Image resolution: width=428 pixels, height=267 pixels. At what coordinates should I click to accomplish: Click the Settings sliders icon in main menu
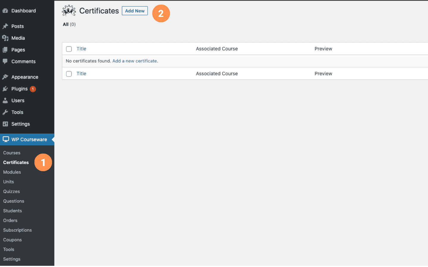5,124
